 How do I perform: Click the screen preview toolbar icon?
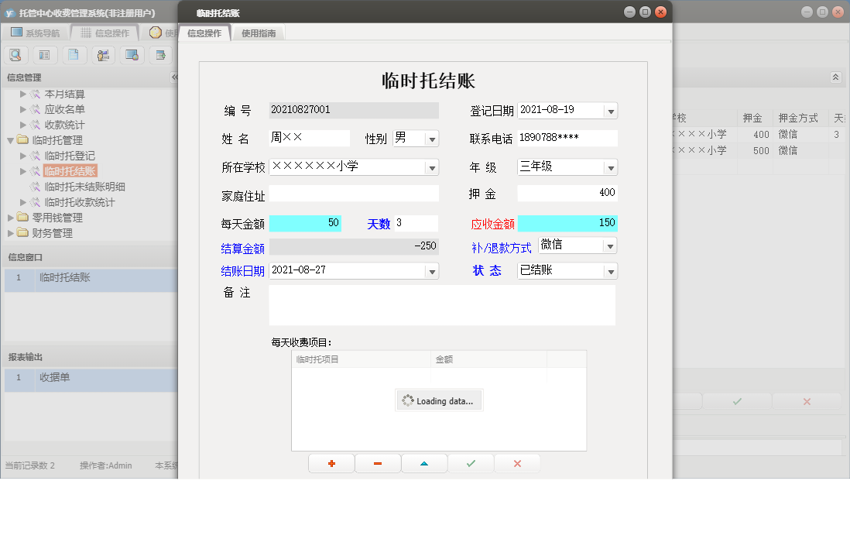tap(132, 54)
